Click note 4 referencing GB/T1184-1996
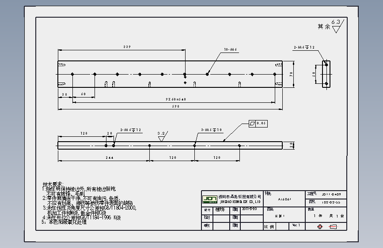 [x=82, y=217]
